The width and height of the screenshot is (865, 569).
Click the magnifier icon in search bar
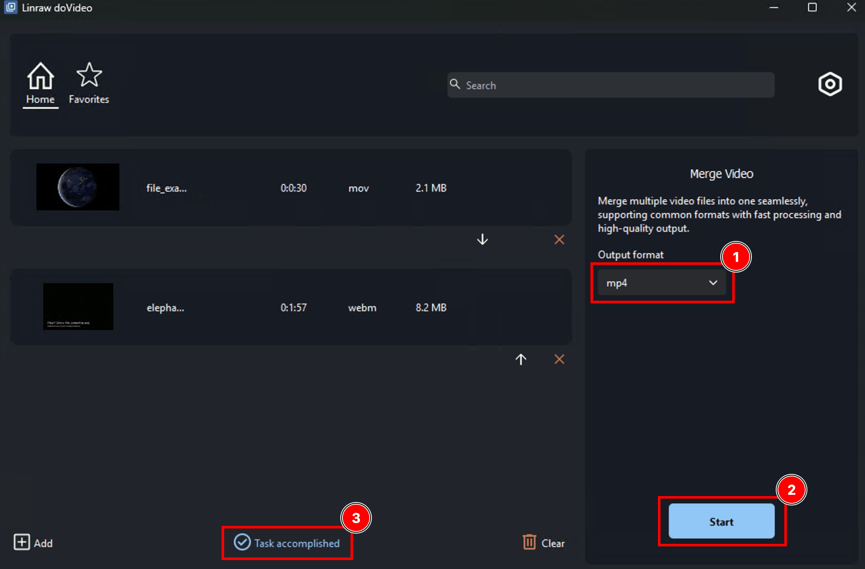[455, 84]
